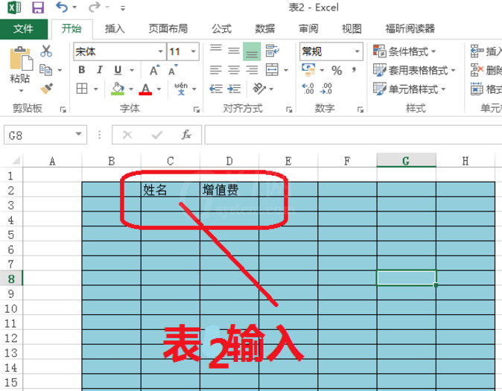502x391 pixels.
Task: Click the Merge and Center icon
Action: (x=272, y=70)
